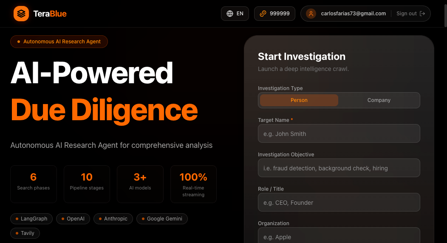
Task: Click the Google Gemini tag chip
Action: click(x=162, y=219)
